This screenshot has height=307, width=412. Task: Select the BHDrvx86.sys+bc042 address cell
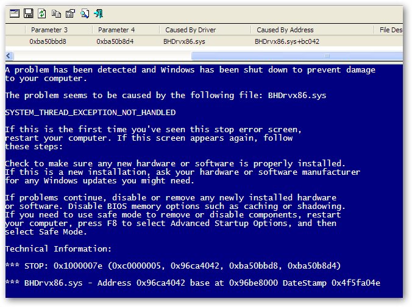[x=287, y=41]
